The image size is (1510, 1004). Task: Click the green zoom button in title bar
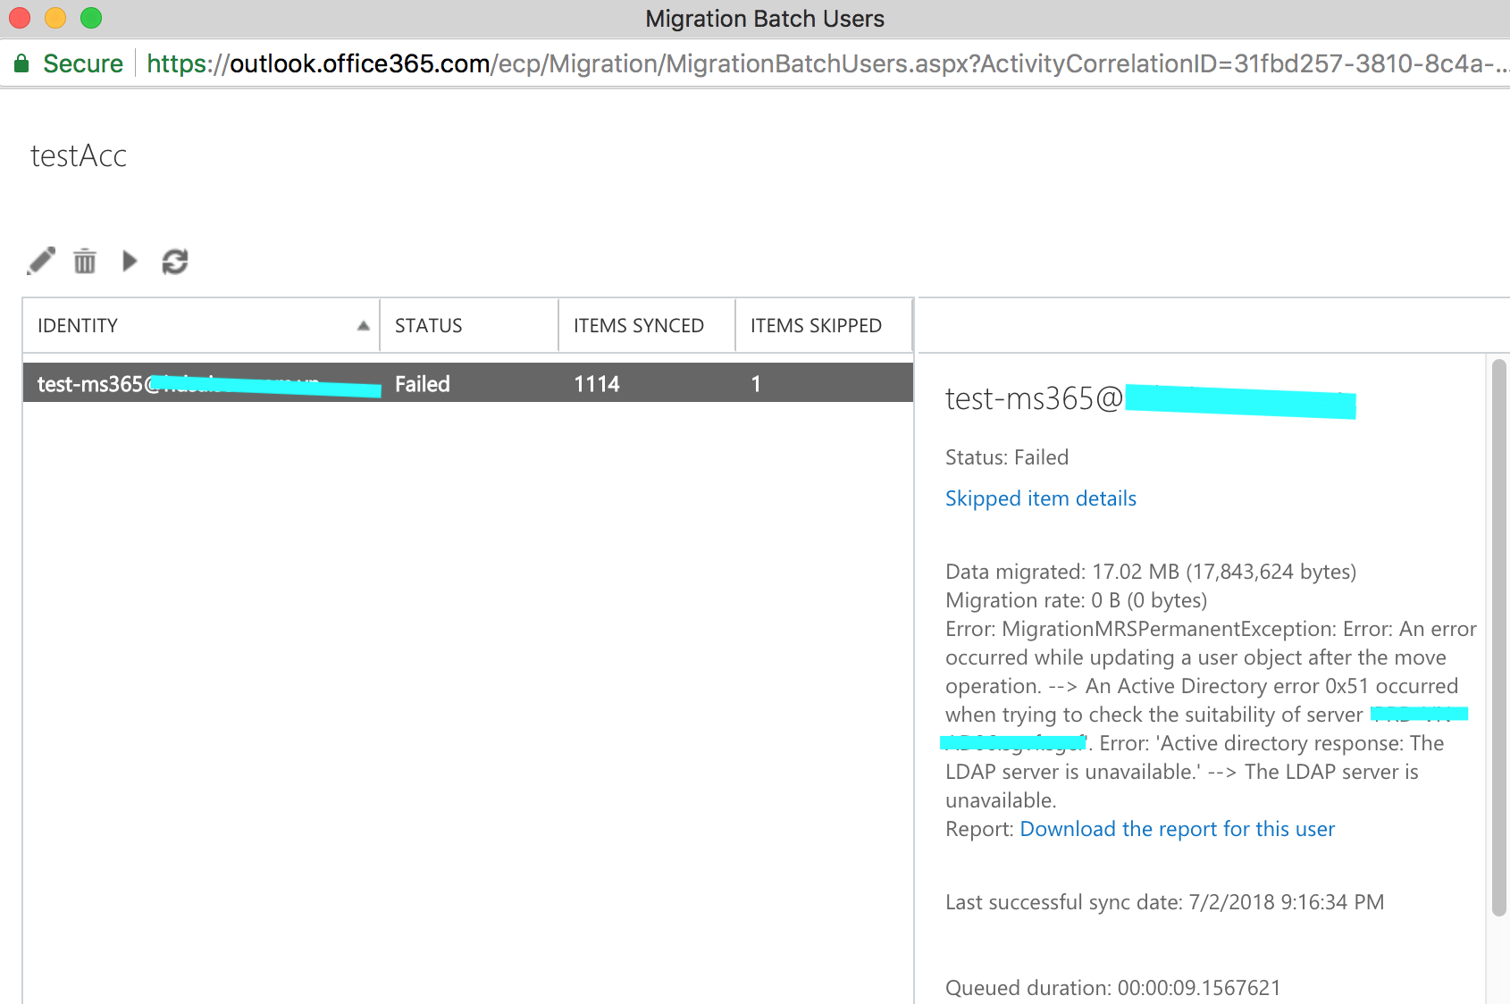pos(89,17)
